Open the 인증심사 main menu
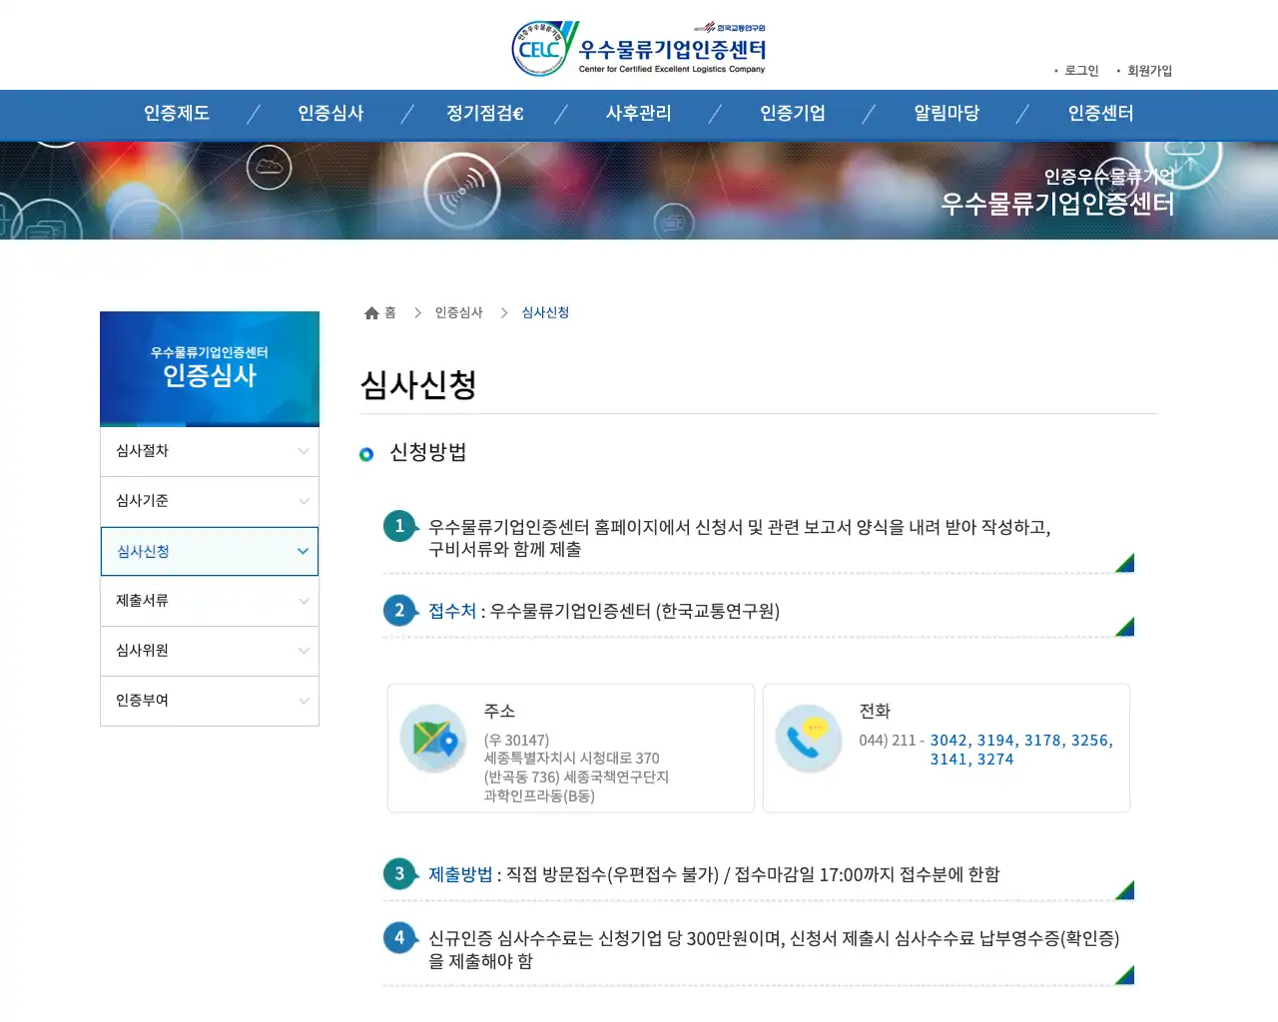The height and width of the screenshot is (1022, 1278). (x=330, y=114)
